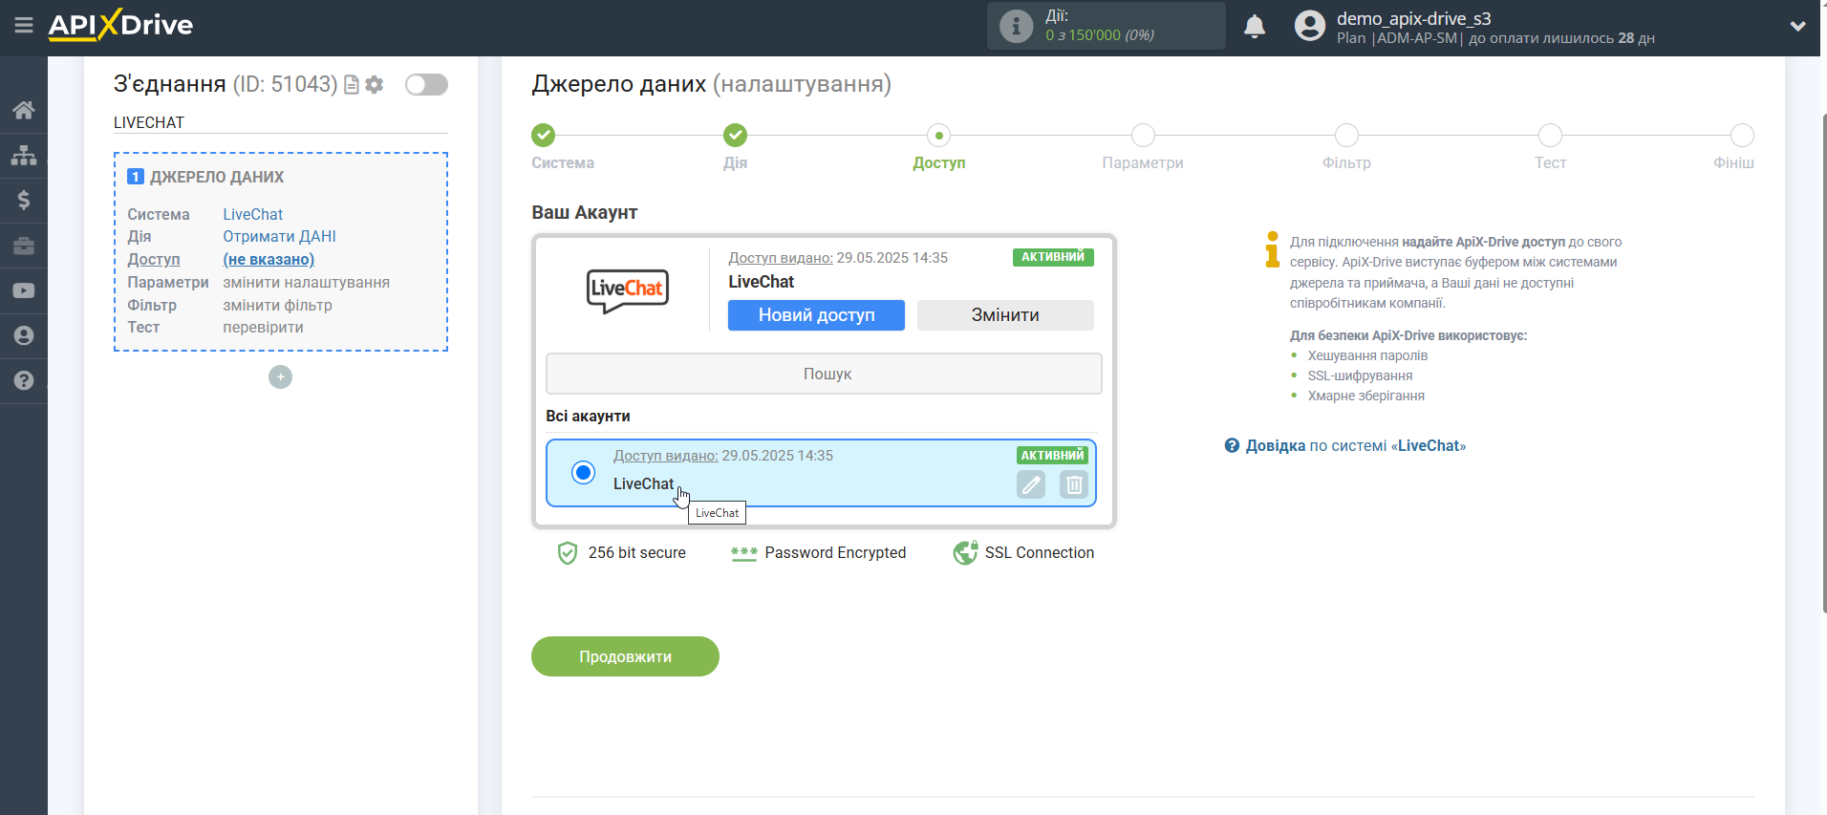Image resolution: width=1827 pixels, height=815 pixels.
Task: Open the help question sidebar icon
Action: pyautogui.click(x=24, y=380)
